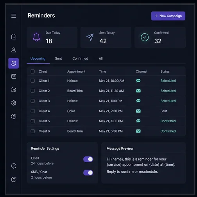Click the Beard Trim appointment for Client 2
This screenshot has width=197, height=197.
click(75, 91)
